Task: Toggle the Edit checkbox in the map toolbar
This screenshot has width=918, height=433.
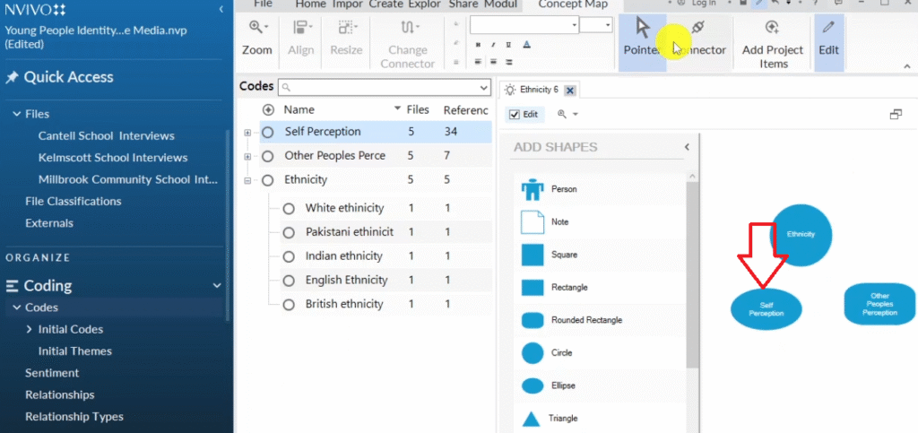Action: click(514, 115)
